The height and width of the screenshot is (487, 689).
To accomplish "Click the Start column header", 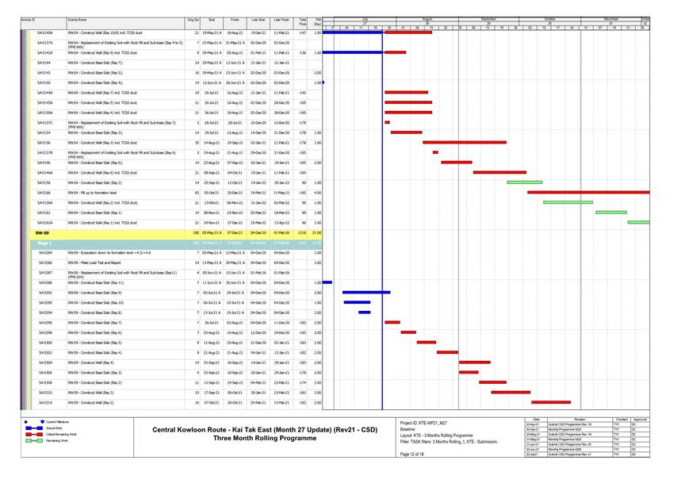I will pos(212,19).
